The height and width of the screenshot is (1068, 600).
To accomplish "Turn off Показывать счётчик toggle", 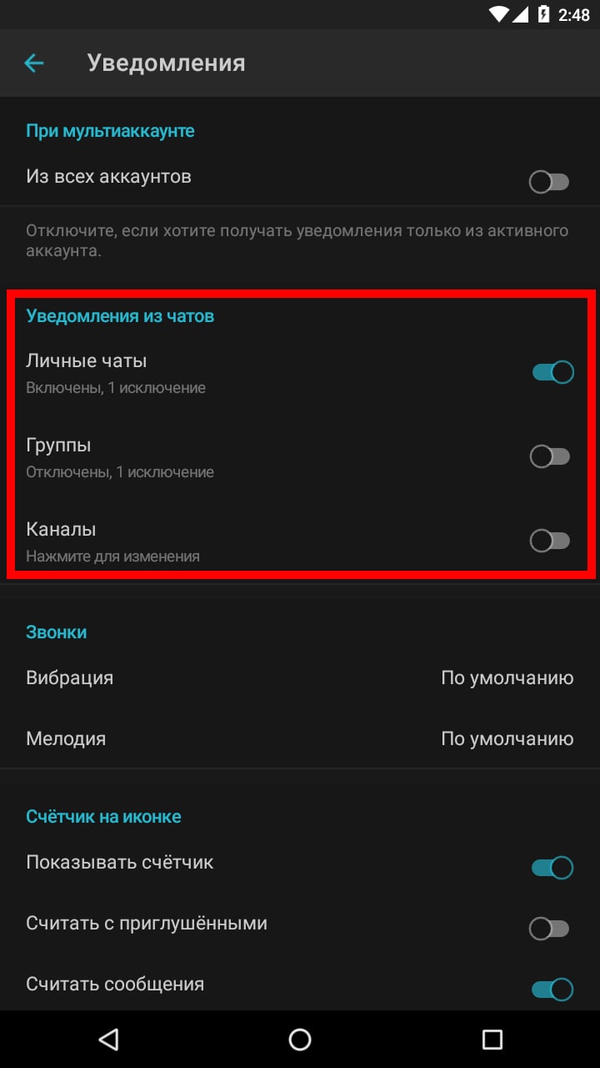I will (552, 868).
